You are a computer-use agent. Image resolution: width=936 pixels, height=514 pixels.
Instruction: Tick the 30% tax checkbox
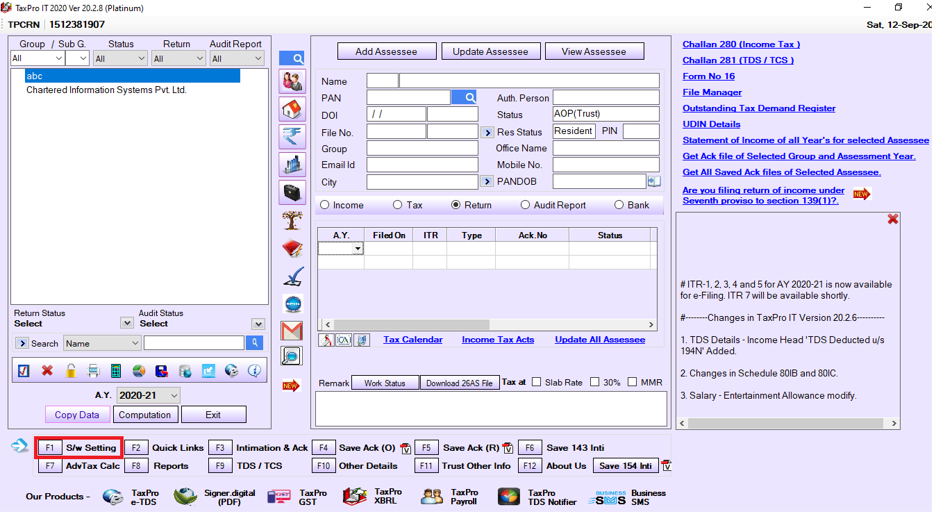coord(594,382)
